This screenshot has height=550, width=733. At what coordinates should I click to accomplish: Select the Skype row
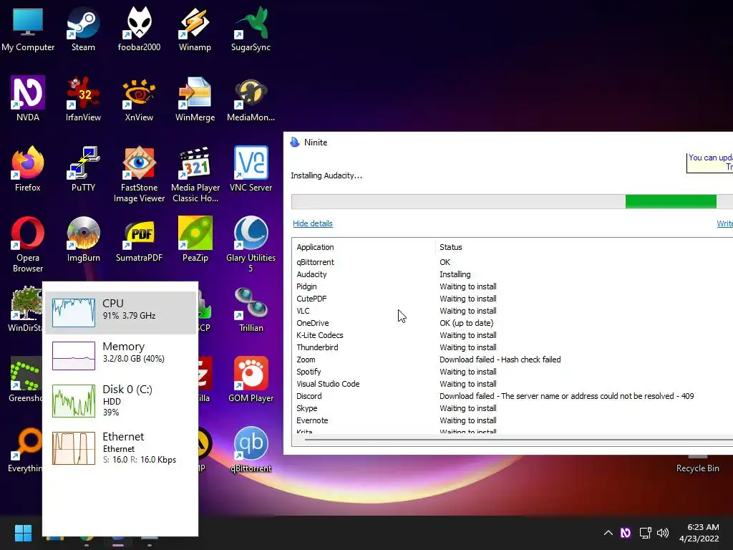coord(513,408)
